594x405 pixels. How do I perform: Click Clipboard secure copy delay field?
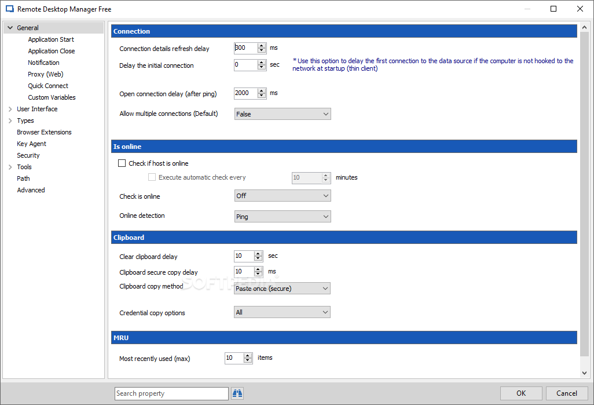[x=244, y=272]
